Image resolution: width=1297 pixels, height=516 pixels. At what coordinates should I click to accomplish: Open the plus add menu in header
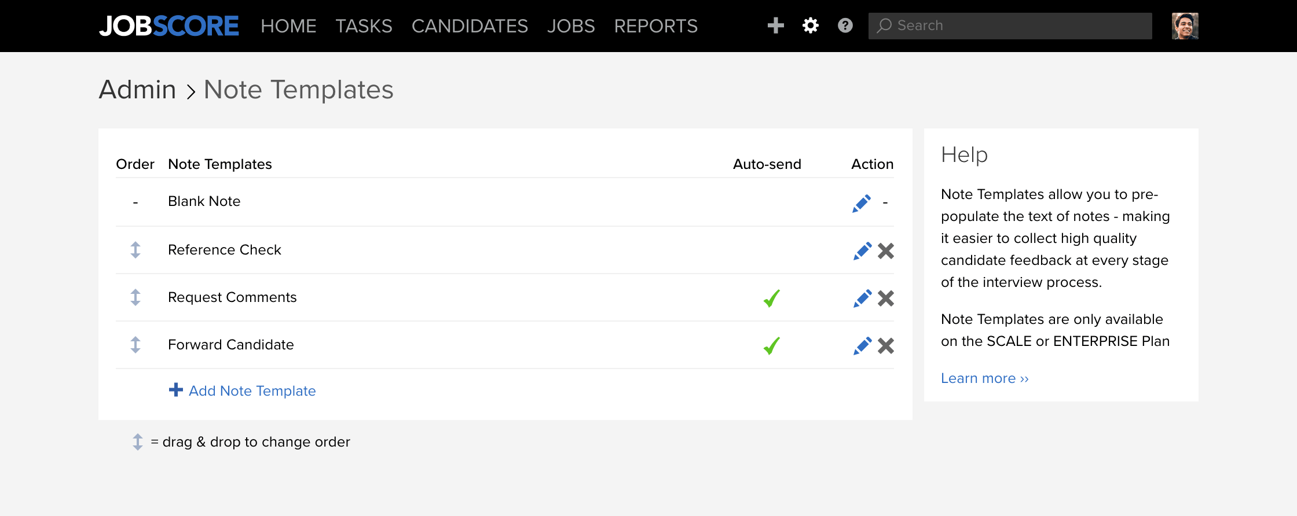[x=775, y=25]
